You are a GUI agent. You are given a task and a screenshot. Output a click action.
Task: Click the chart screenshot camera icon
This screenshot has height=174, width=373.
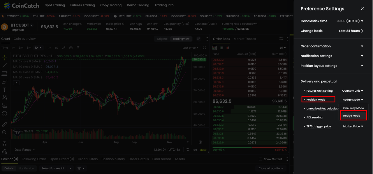(x=71, y=48)
